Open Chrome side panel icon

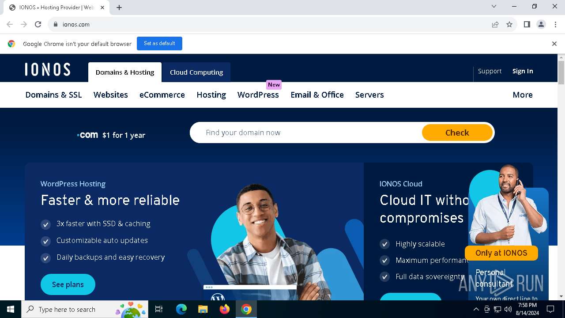tap(527, 24)
